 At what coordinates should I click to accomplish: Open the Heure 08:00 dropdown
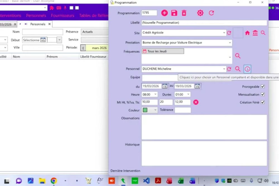[x=155, y=95]
